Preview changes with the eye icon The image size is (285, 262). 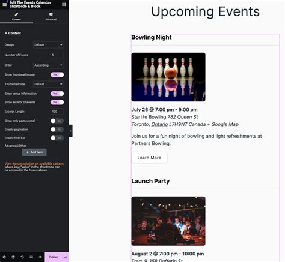click(x=40, y=257)
